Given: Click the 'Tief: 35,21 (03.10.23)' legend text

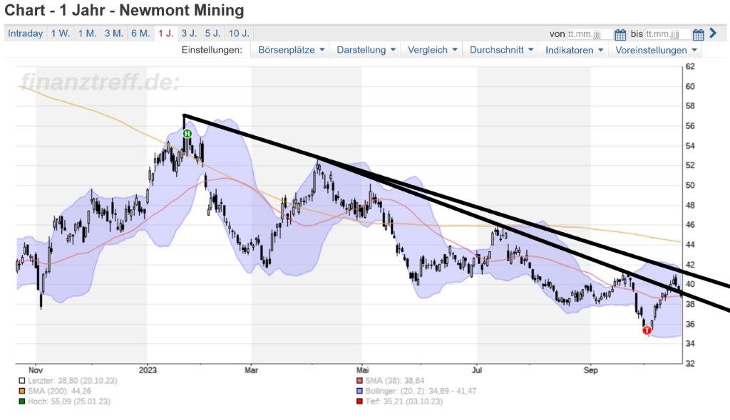Looking at the screenshot, I should pos(403,401).
